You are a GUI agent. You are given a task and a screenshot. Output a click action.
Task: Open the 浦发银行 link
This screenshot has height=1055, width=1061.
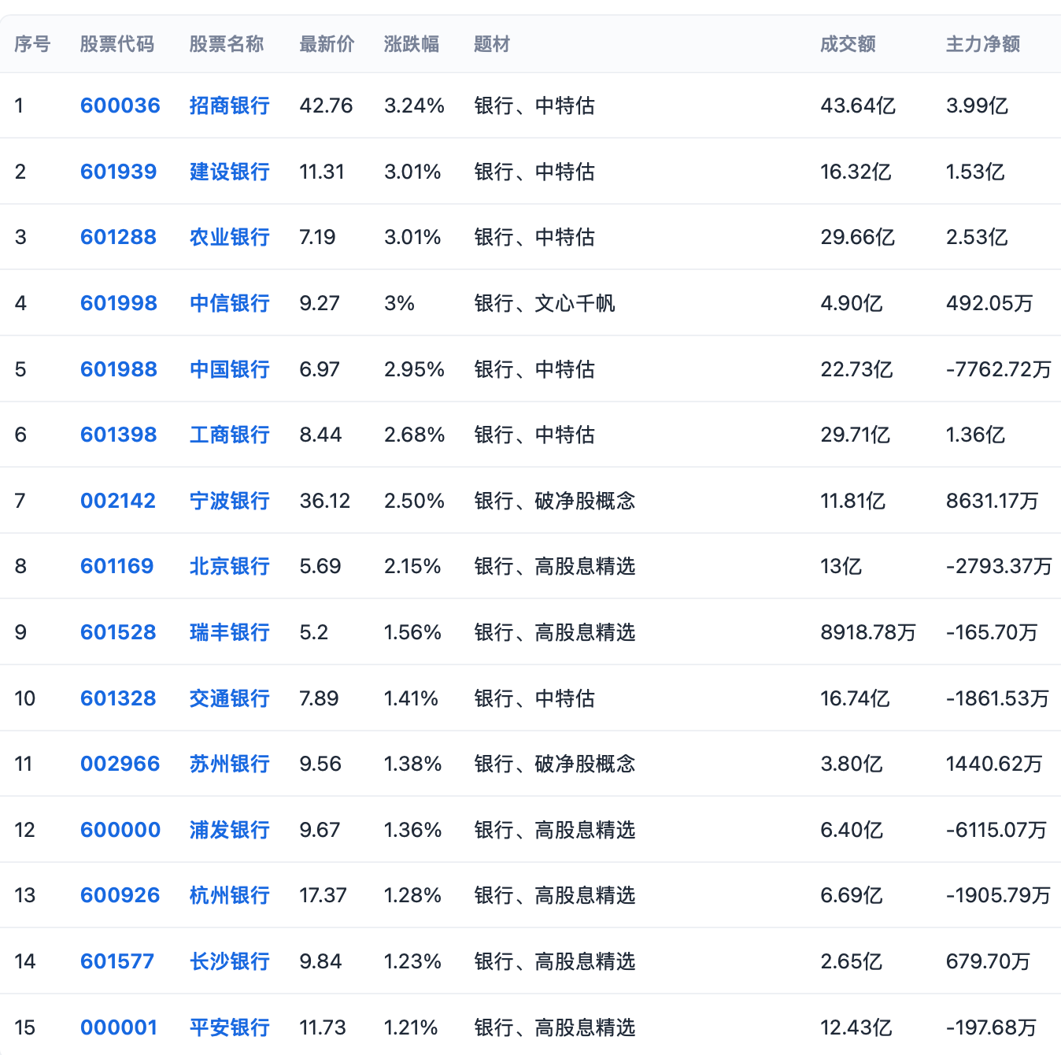(x=230, y=830)
